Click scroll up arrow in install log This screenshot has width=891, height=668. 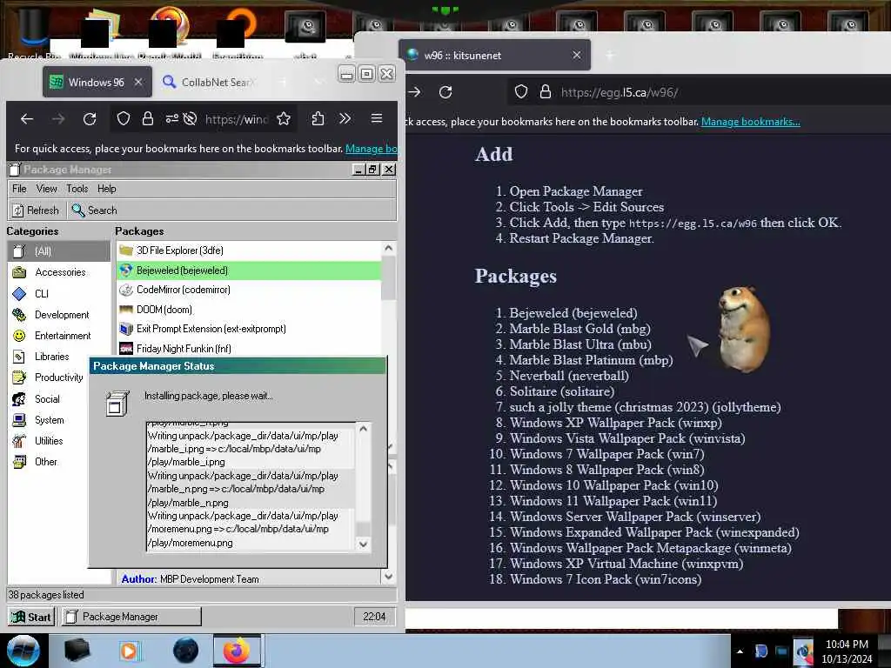(x=364, y=429)
